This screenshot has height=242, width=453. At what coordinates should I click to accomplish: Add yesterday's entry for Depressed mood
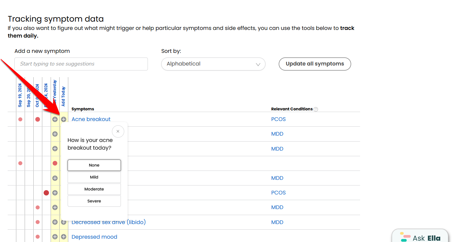coord(55,237)
